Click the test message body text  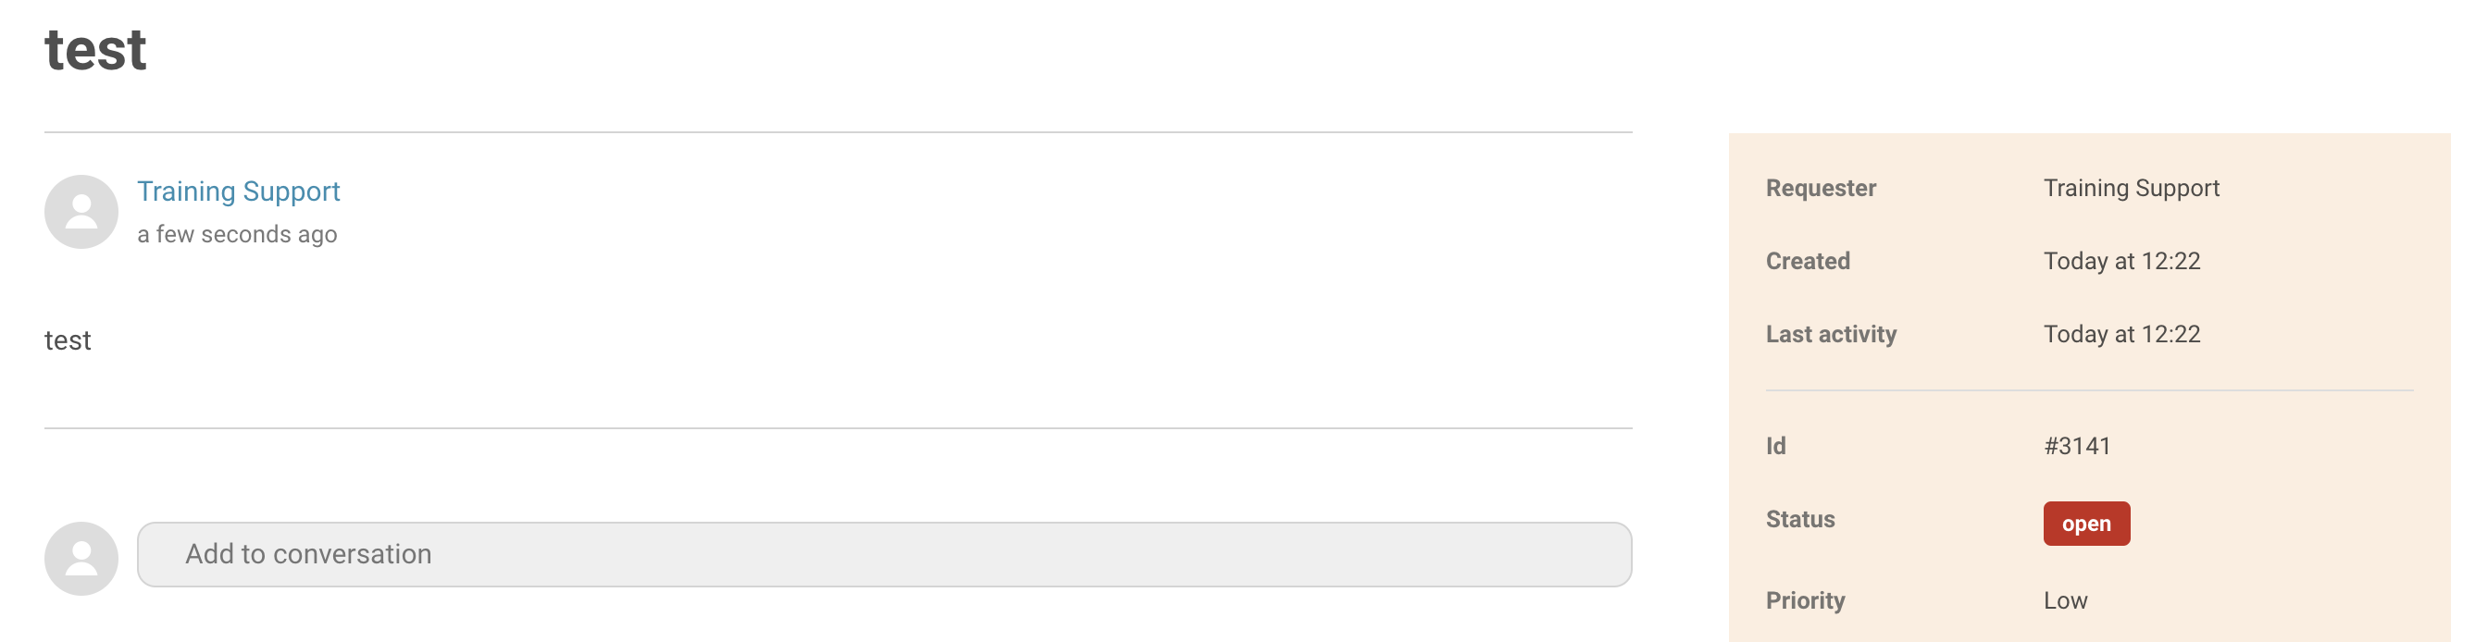68,340
